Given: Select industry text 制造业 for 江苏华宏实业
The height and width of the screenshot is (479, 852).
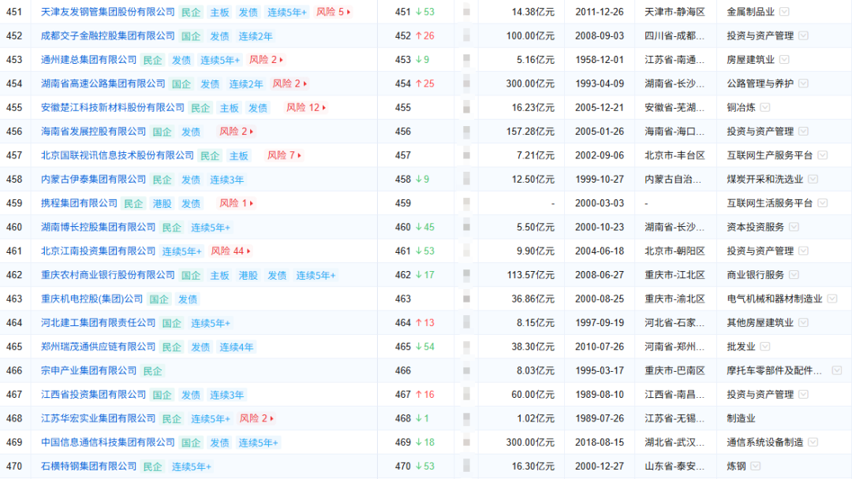Looking at the screenshot, I should tap(741, 418).
